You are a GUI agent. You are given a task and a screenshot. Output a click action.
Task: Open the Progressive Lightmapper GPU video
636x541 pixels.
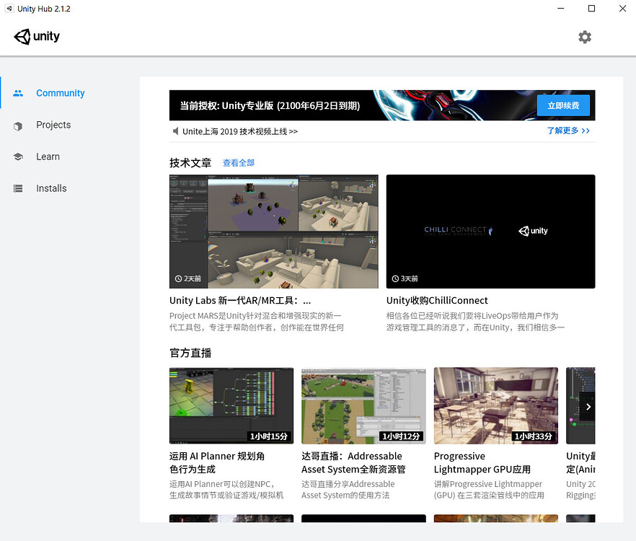pyautogui.click(x=495, y=405)
